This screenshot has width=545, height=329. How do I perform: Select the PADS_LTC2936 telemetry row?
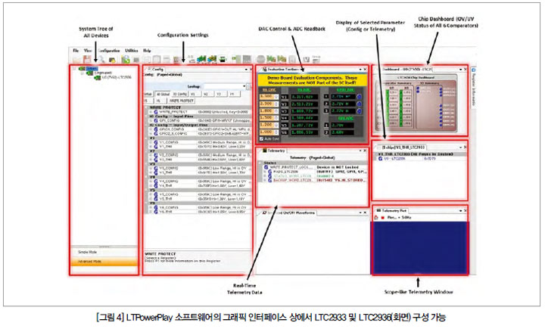(315, 172)
